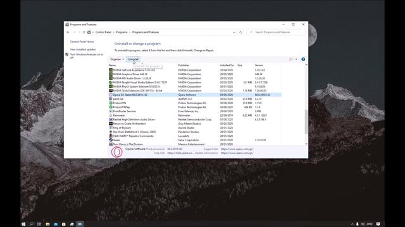405x227 pixels.
Task: Open the Organise dropdown menu
Action: pyautogui.click(x=117, y=59)
